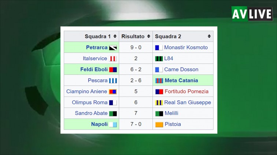Open the Olimpus Roma team link

(89, 102)
